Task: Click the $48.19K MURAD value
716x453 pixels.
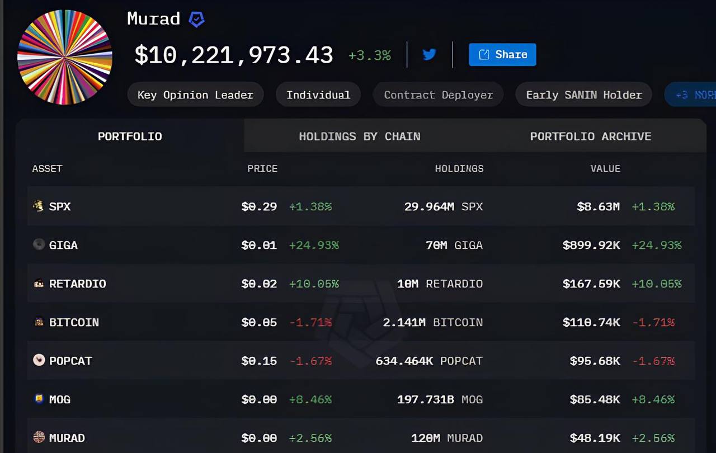Action: pos(595,438)
